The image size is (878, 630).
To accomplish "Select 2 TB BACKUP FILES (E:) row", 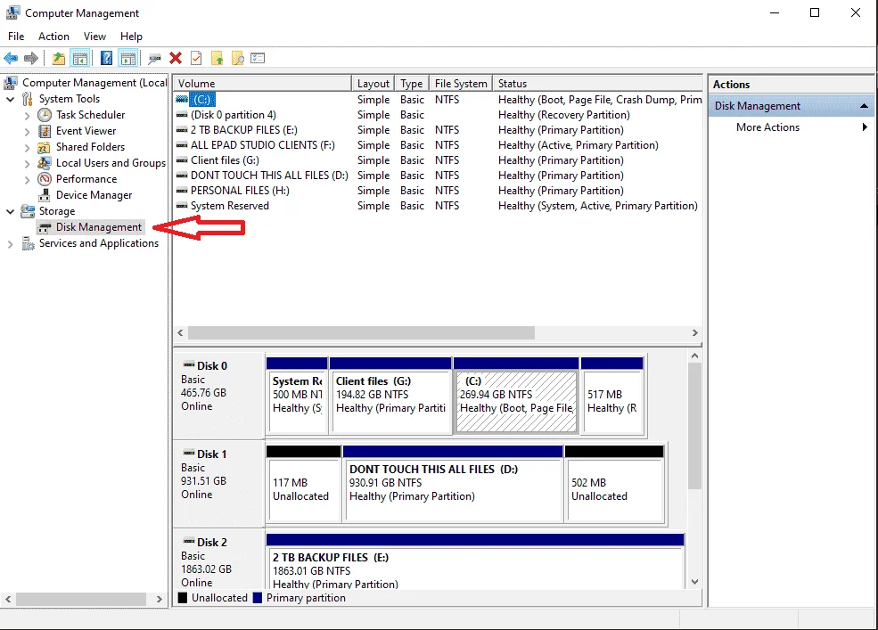I will click(x=438, y=130).
